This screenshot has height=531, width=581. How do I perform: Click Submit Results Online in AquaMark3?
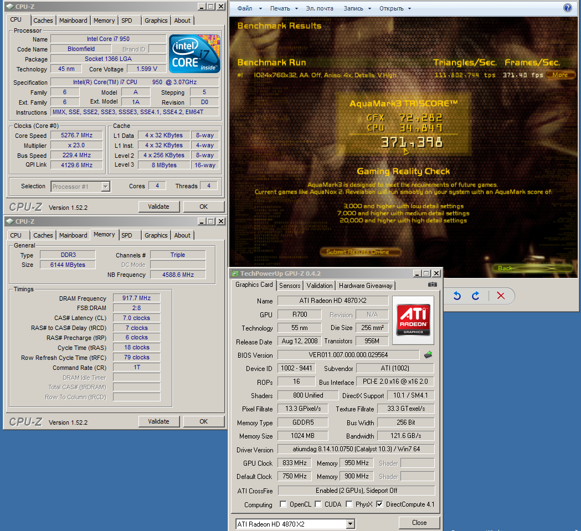pyautogui.click(x=360, y=252)
